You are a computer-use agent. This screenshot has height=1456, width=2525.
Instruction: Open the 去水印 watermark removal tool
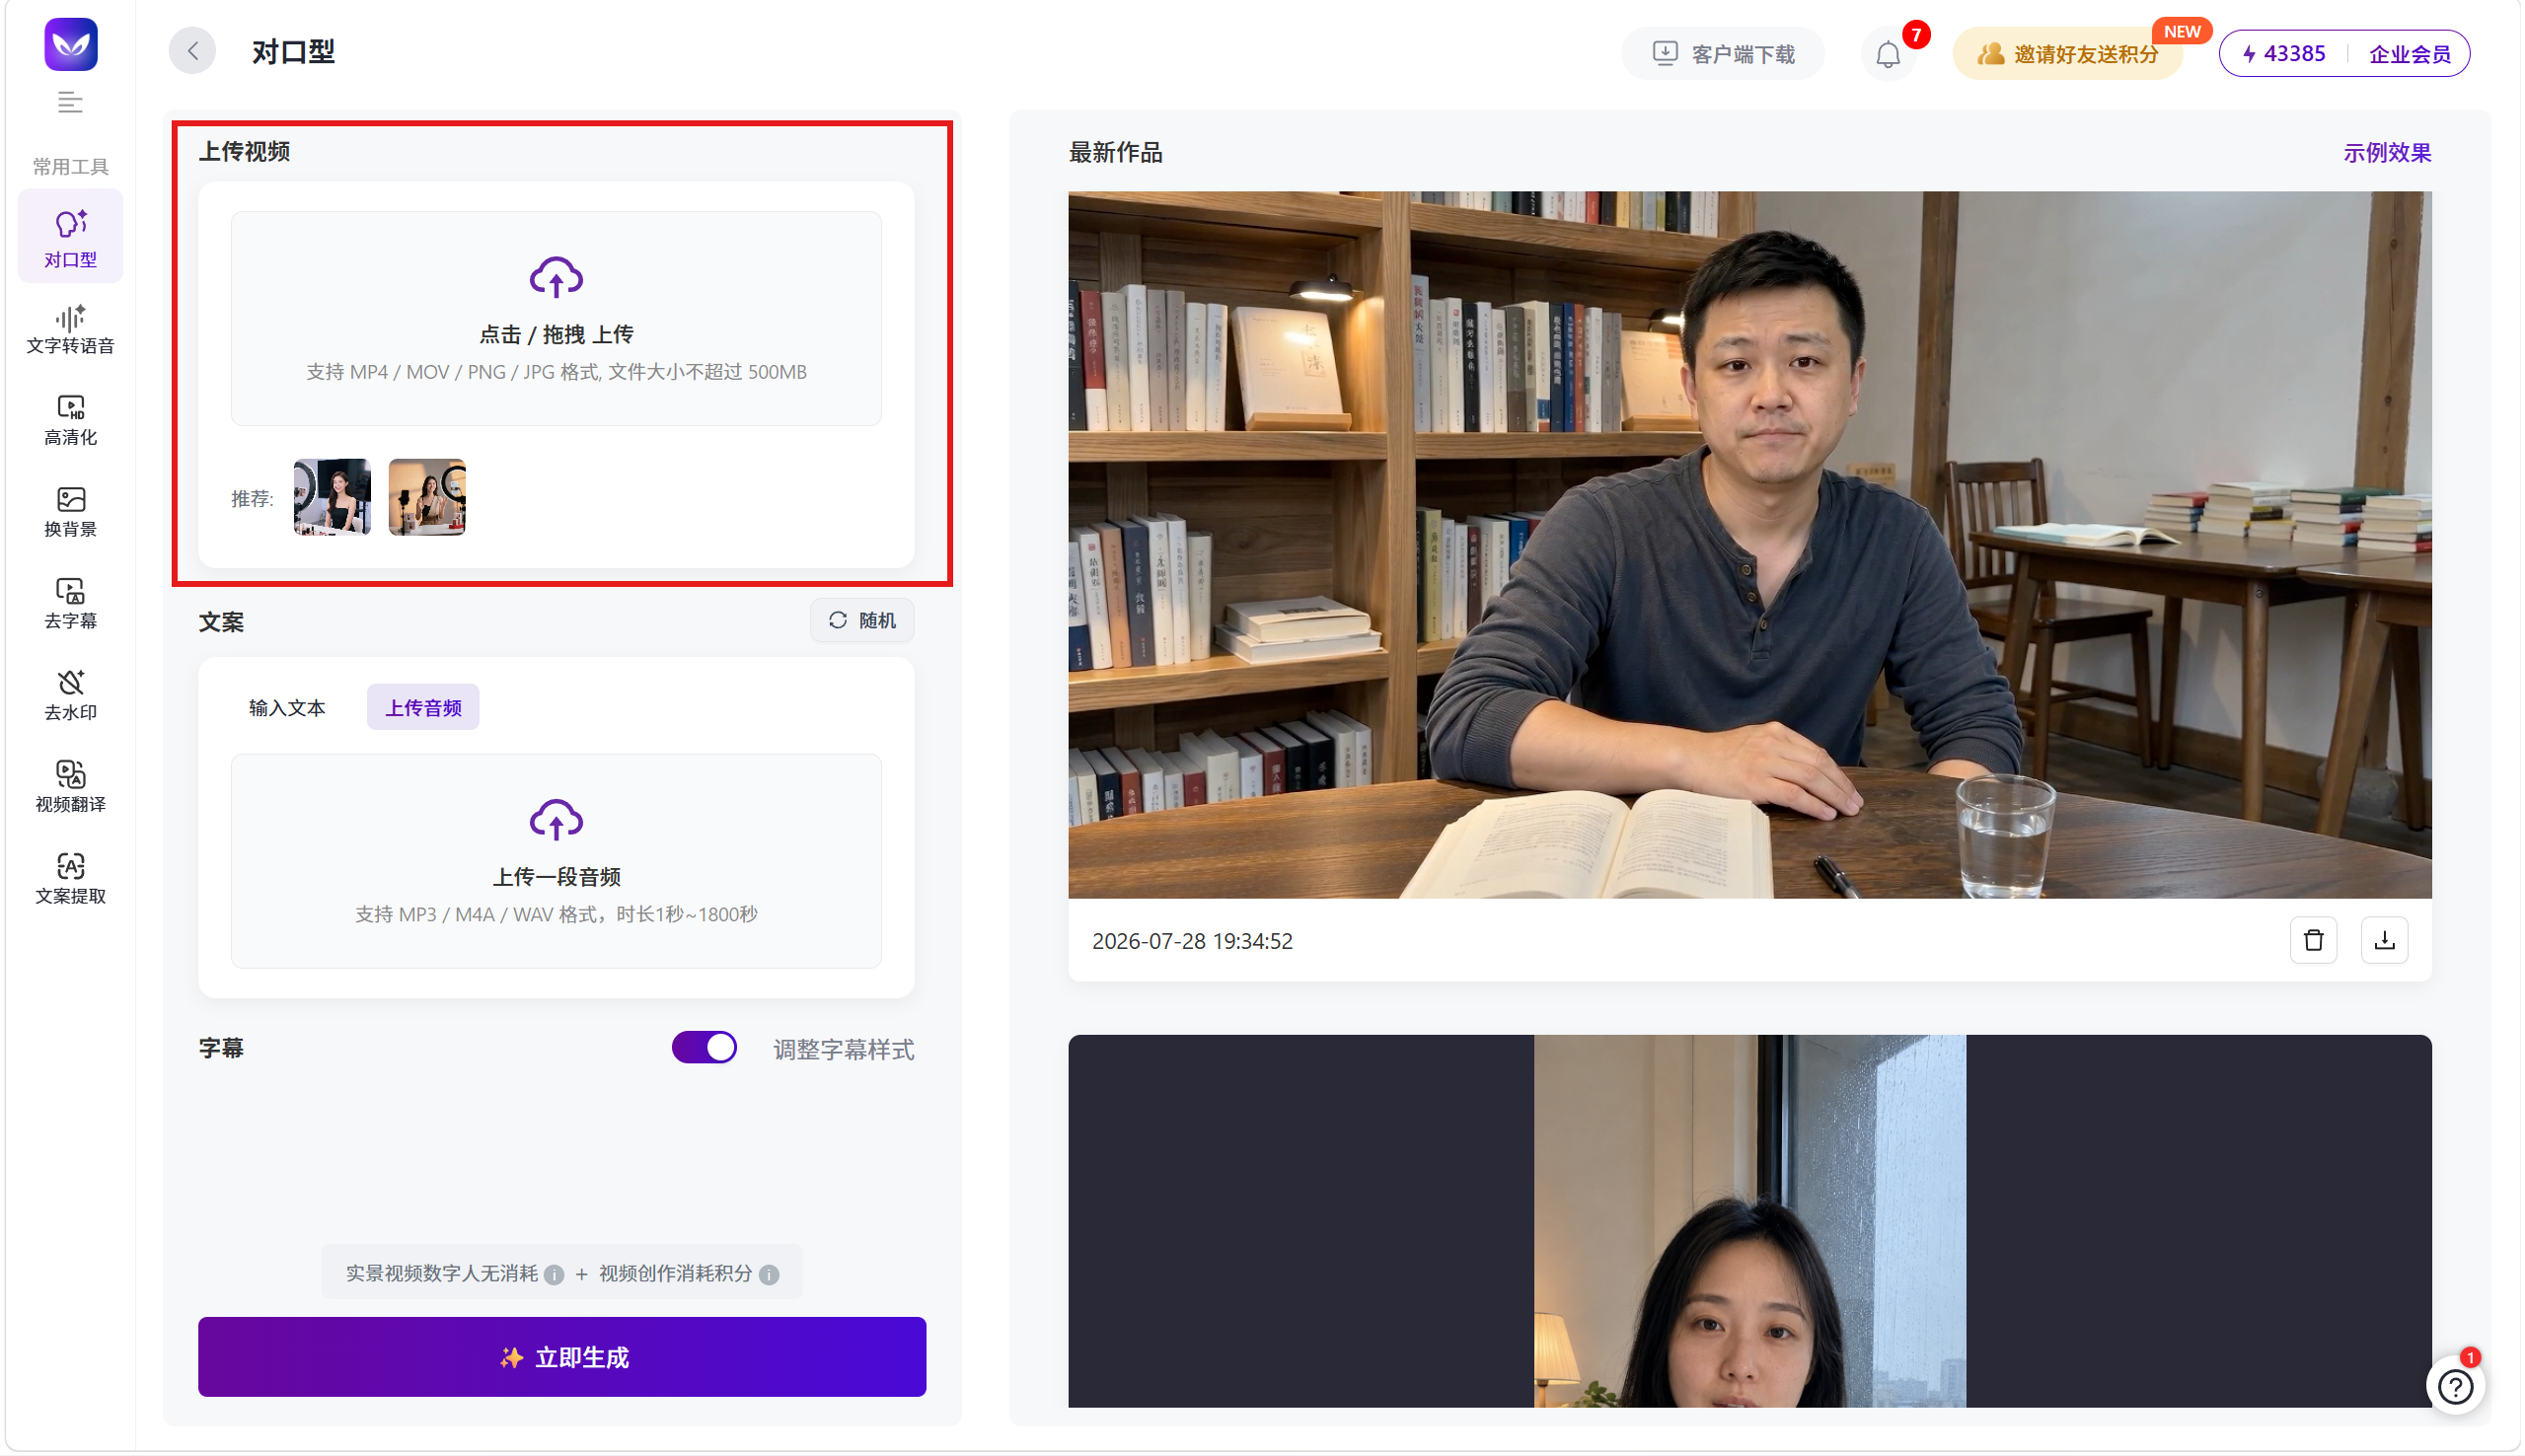click(x=70, y=696)
